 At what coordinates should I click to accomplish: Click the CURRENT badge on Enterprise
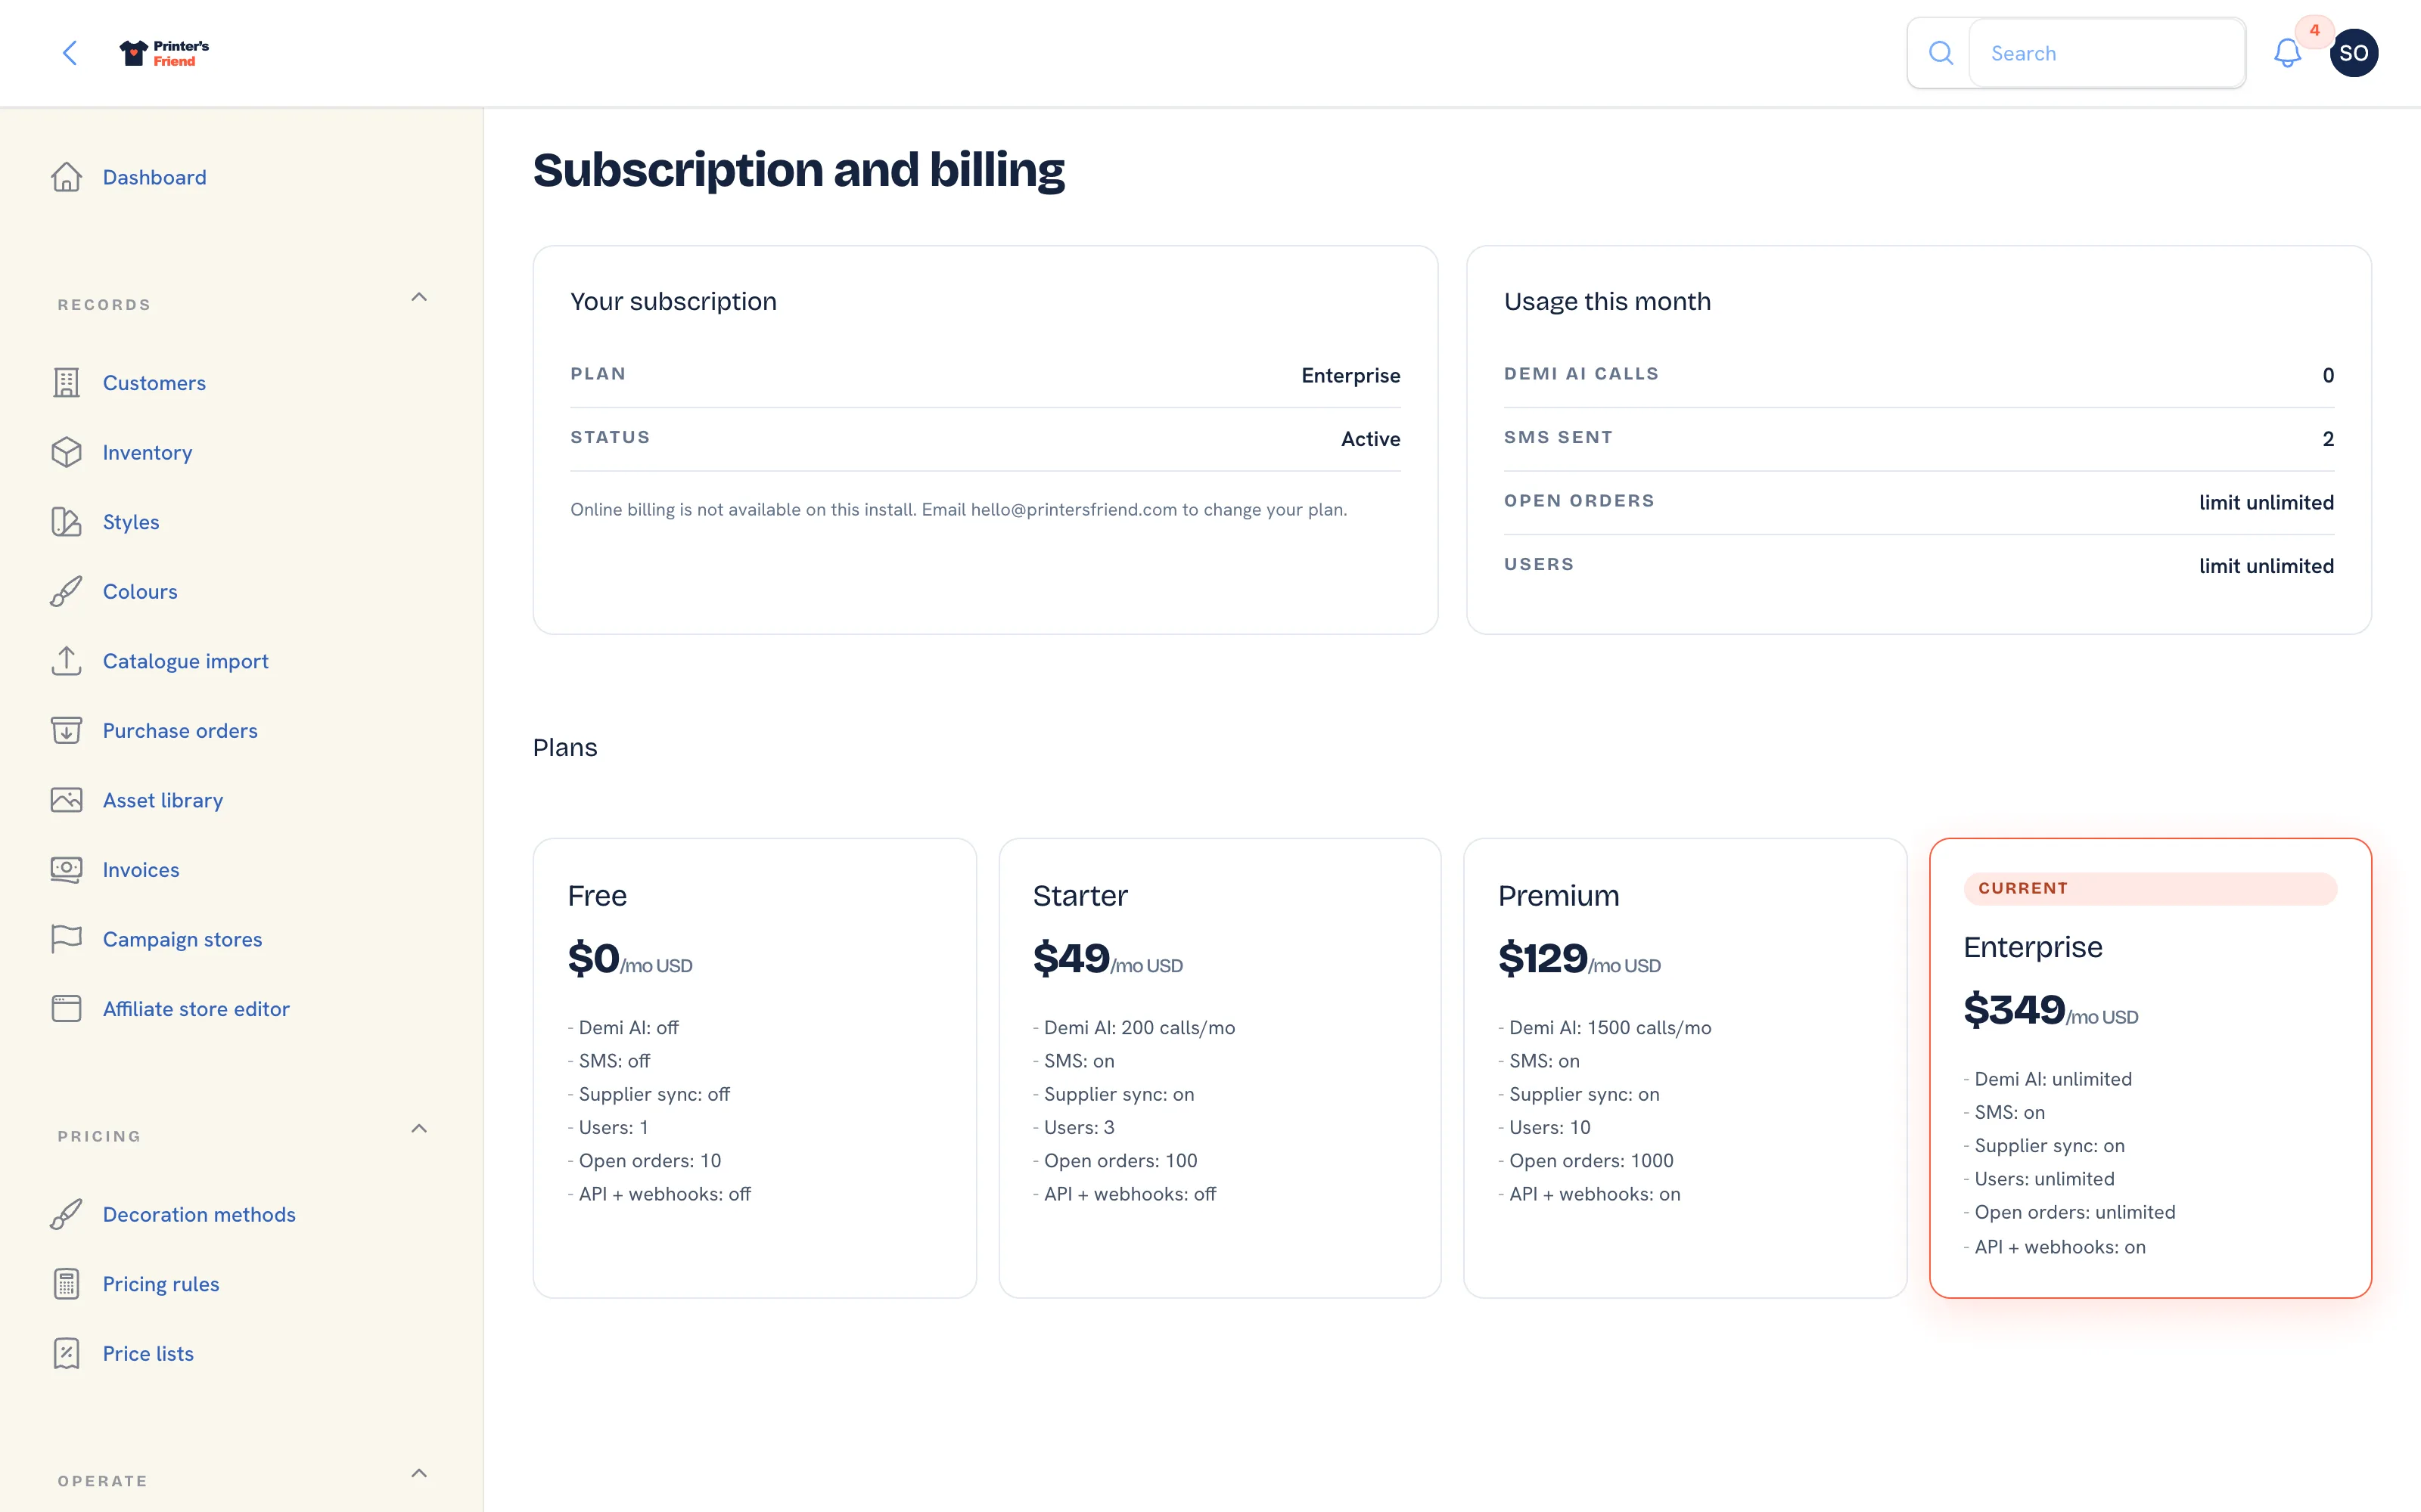click(2150, 888)
